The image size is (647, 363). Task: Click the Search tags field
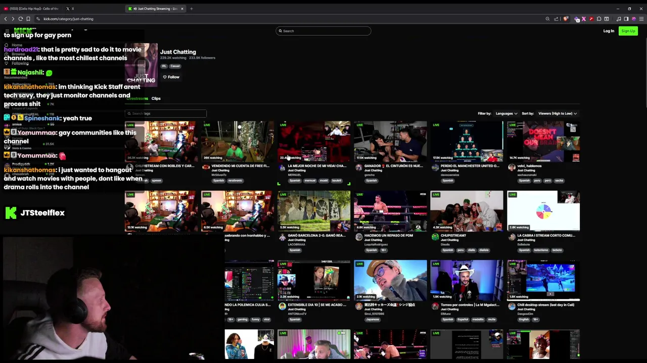166,113
